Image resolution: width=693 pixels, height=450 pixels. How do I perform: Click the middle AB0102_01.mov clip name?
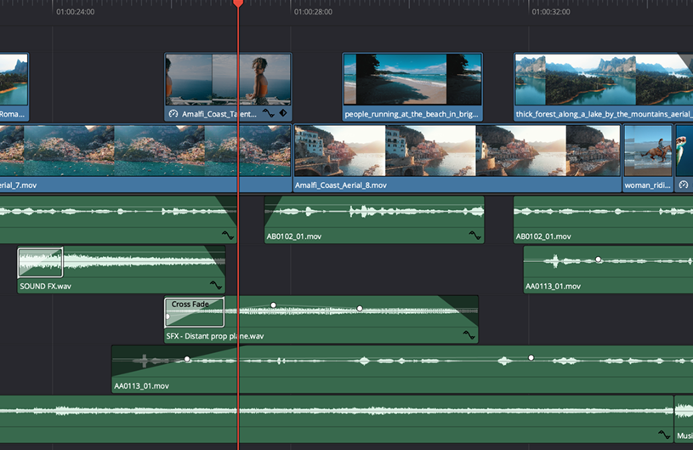294,236
